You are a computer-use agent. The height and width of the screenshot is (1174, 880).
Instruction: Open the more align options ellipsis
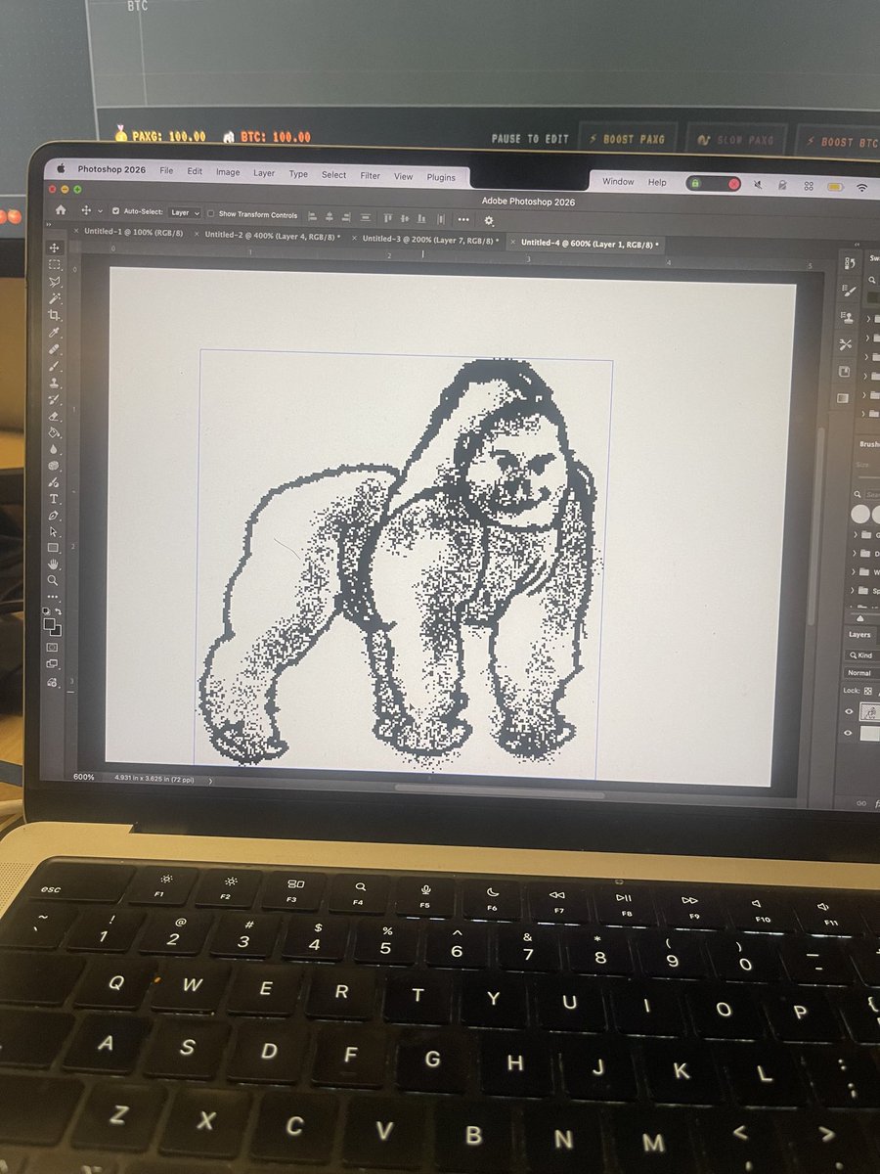pyautogui.click(x=463, y=219)
